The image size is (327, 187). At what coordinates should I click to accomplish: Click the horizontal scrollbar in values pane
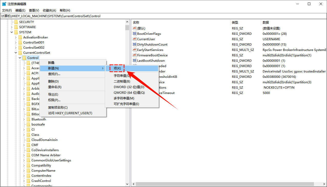[225, 184]
